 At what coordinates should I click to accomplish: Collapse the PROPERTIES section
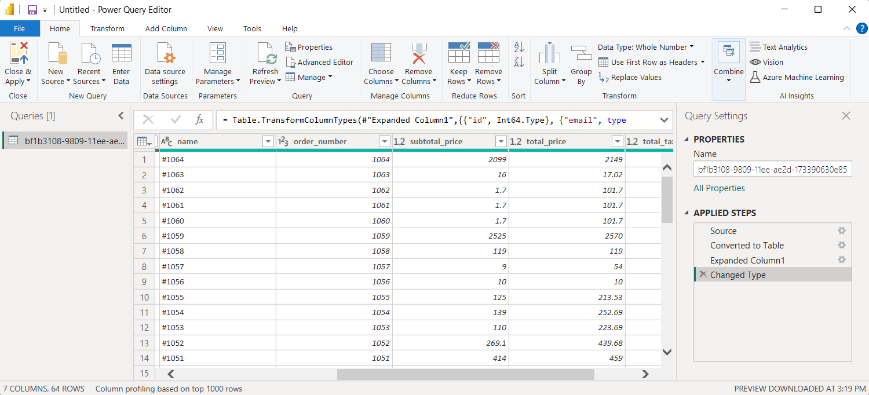(688, 139)
